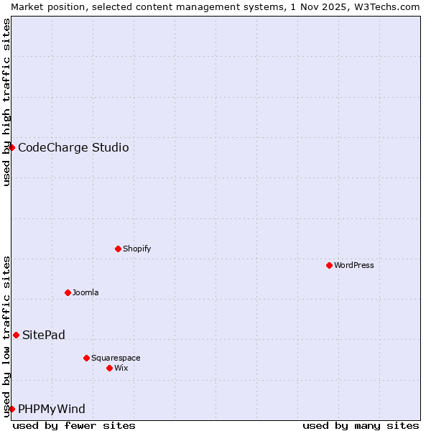Click the red diamond marker for WordPress
The width and height of the screenshot is (431, 431).
point(329,265)
